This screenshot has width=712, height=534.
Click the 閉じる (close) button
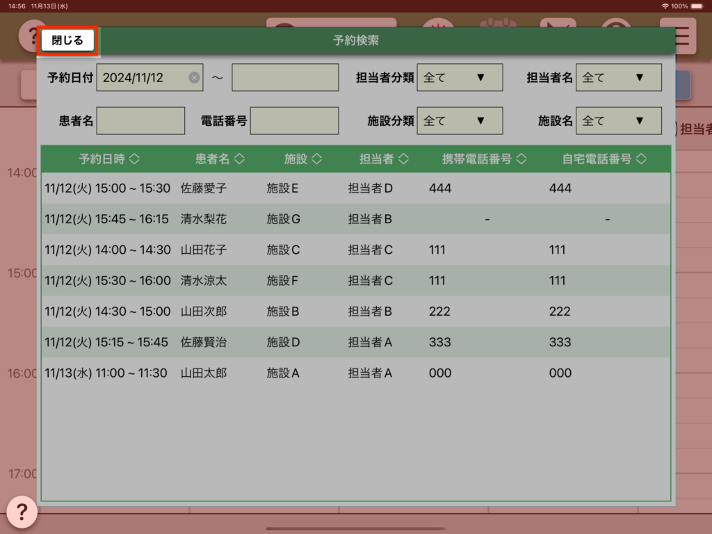tap(67, 40)
